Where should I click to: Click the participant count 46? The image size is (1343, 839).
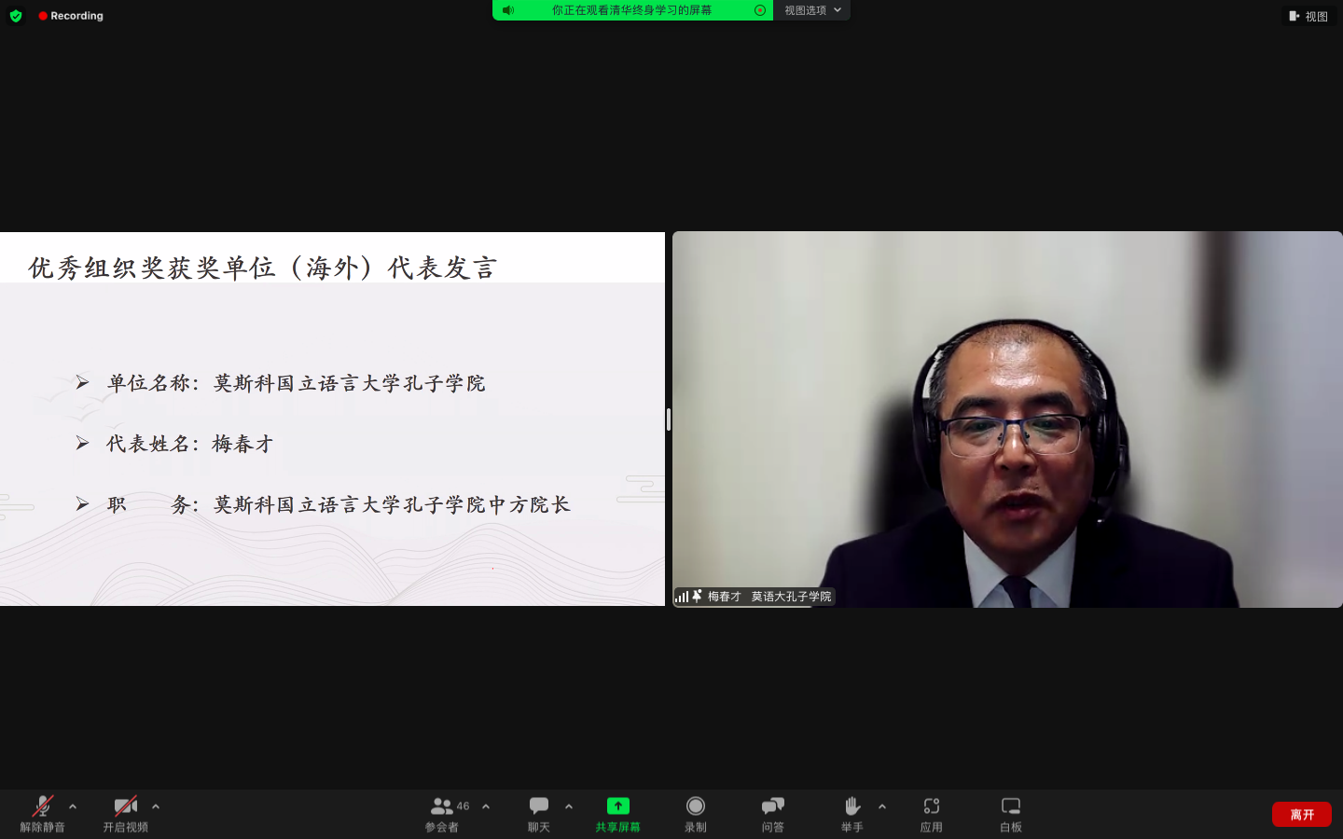tap(464, 806)
